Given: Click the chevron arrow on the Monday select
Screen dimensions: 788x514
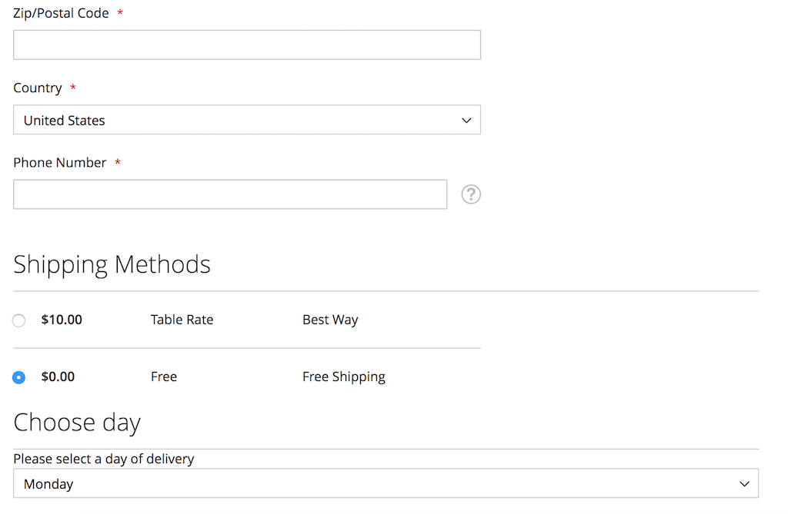Looking at the screenshot, I should click(x=743, y=484).
